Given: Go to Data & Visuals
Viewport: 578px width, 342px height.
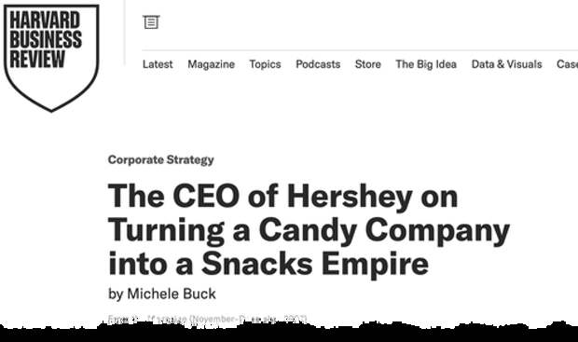Looking at the screenshot, I should point(507,64).
